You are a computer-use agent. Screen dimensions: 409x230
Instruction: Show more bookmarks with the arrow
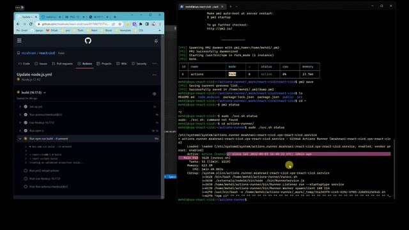[x=159, y=31]
